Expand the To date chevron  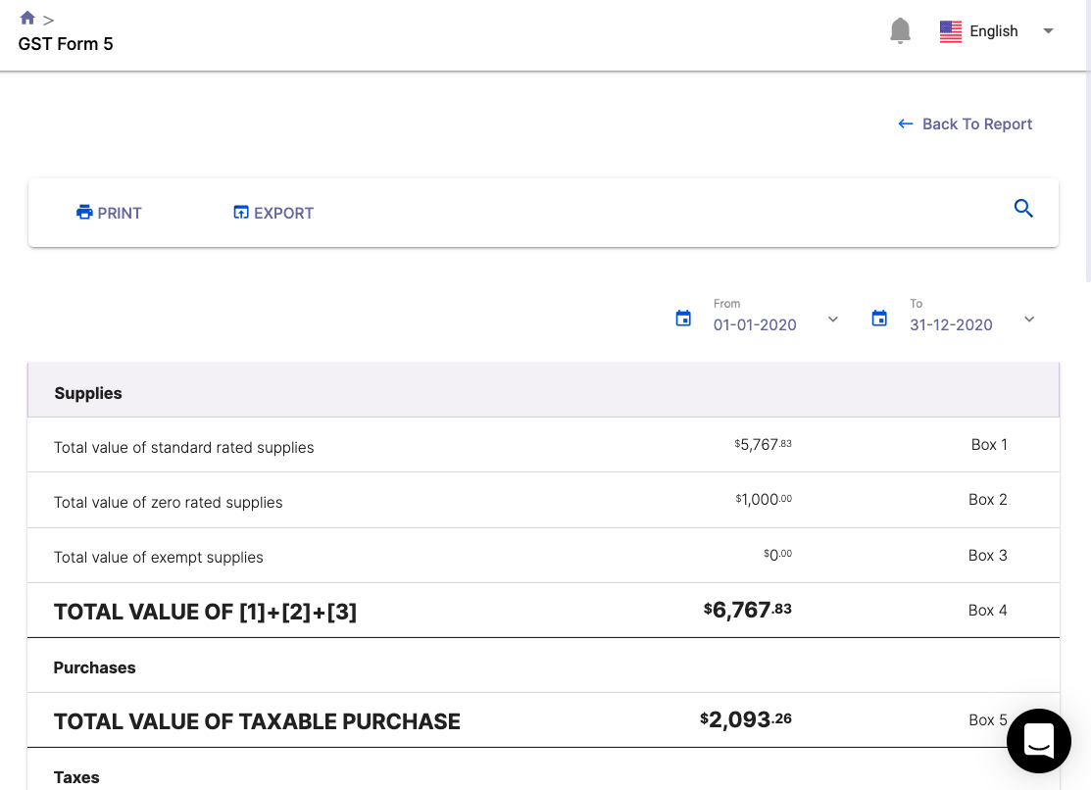point(1029,319)
